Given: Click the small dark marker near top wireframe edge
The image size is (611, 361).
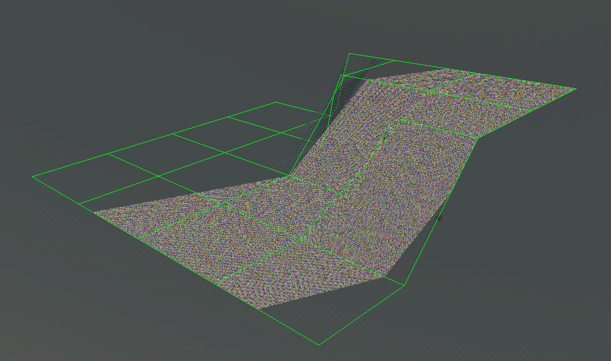Looking at the screenshot, I should click(373, 62).
